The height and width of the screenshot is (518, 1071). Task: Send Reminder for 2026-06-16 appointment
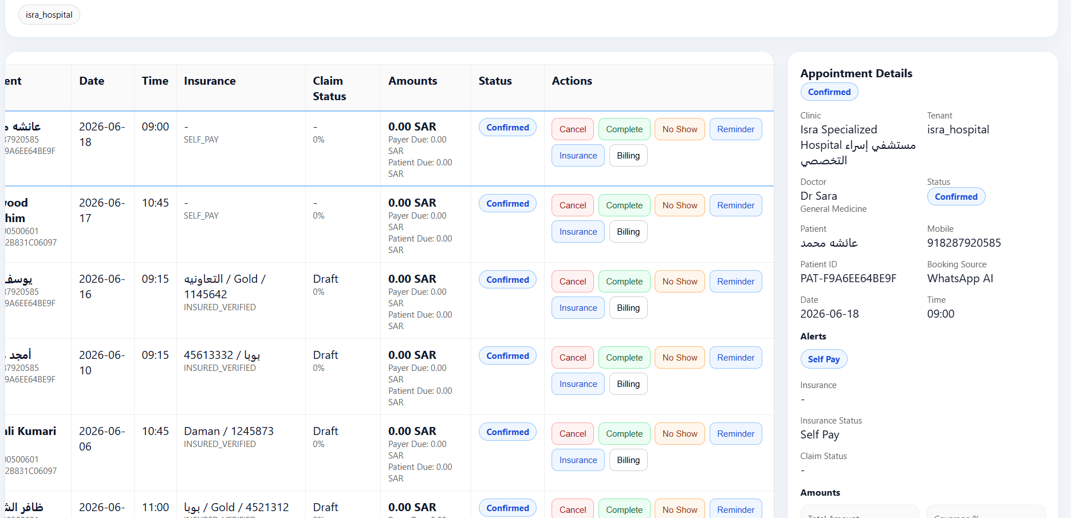pos(736,282)
